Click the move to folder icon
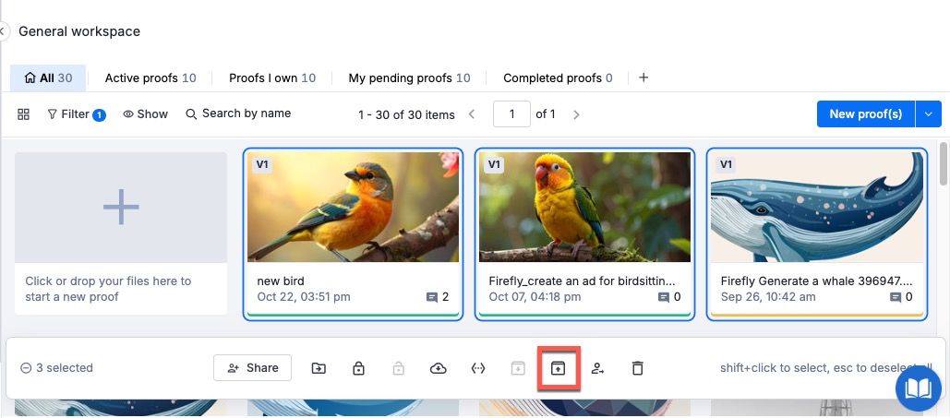The height and width of the screenshot is (418, 950). pos(319,368)
